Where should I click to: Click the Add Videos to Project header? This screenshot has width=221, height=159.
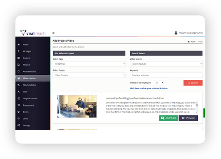point(89,53)
